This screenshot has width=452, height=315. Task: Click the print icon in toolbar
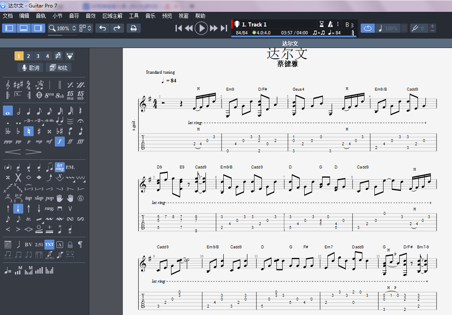pyautogui.click(x=133, y=28)
